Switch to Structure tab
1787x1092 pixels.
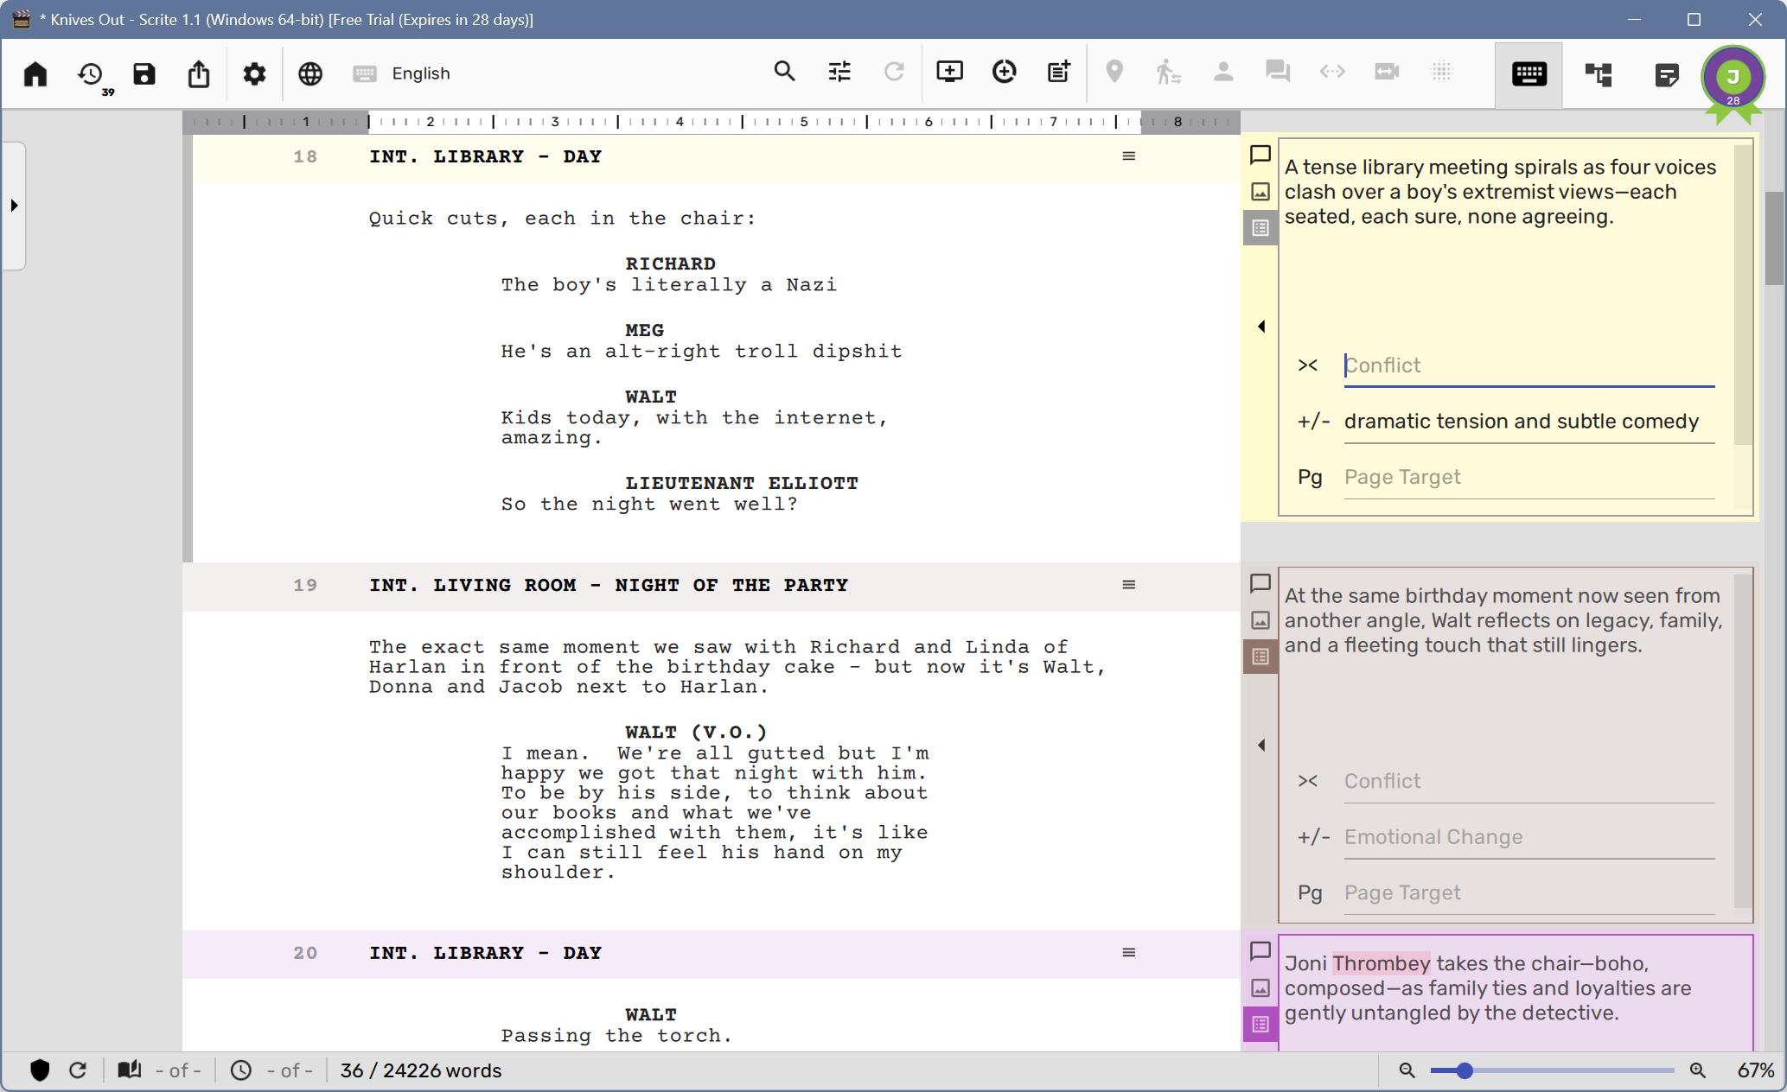click(1599, 75)
